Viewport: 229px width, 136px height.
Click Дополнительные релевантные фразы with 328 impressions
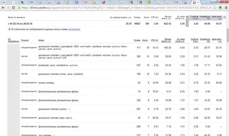tap(58, 100)
